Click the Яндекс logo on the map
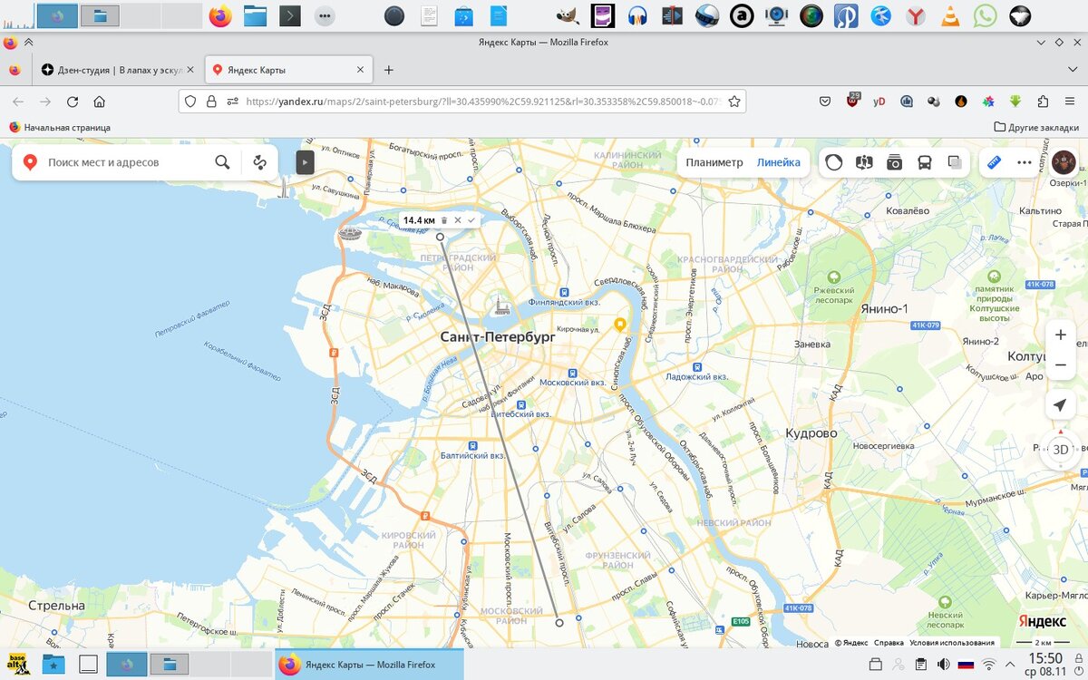1088x680 pixels. pos(1042,621)
